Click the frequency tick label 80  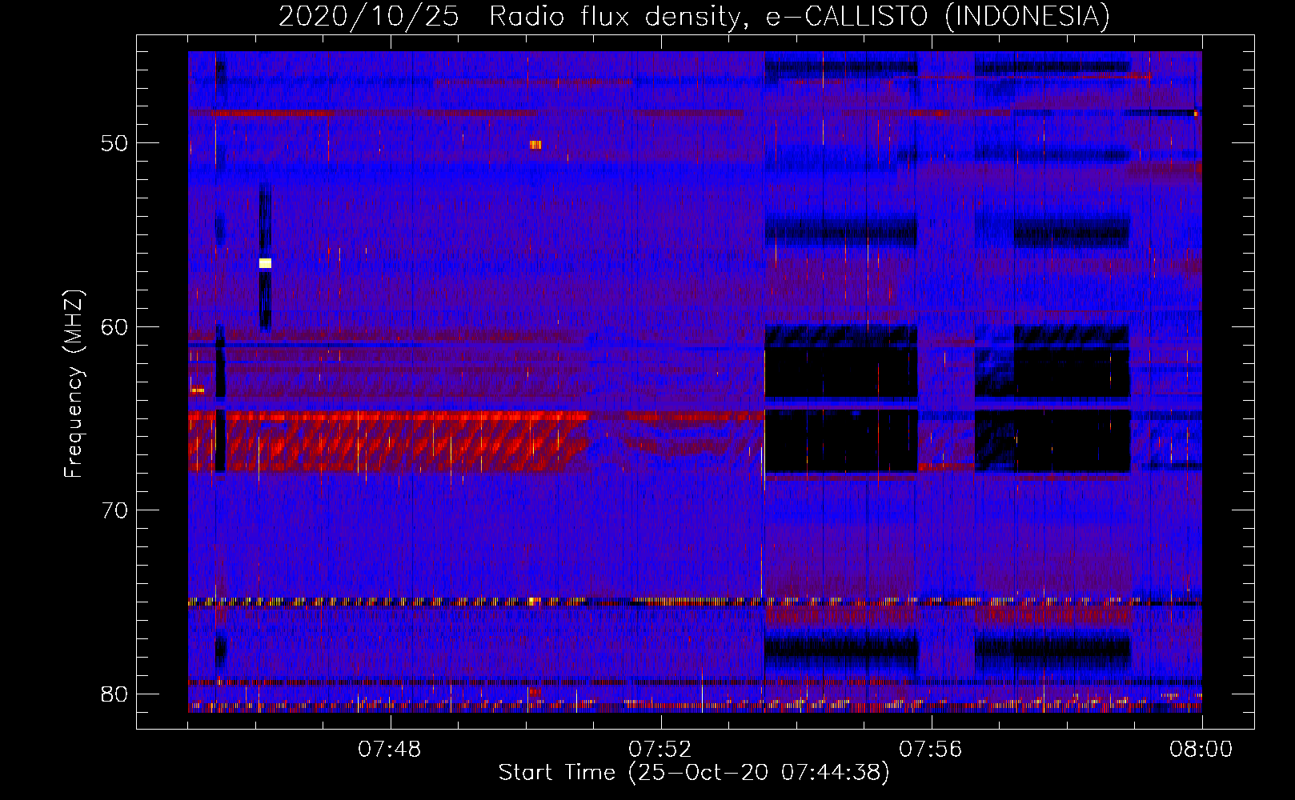(x=114, y=694)
